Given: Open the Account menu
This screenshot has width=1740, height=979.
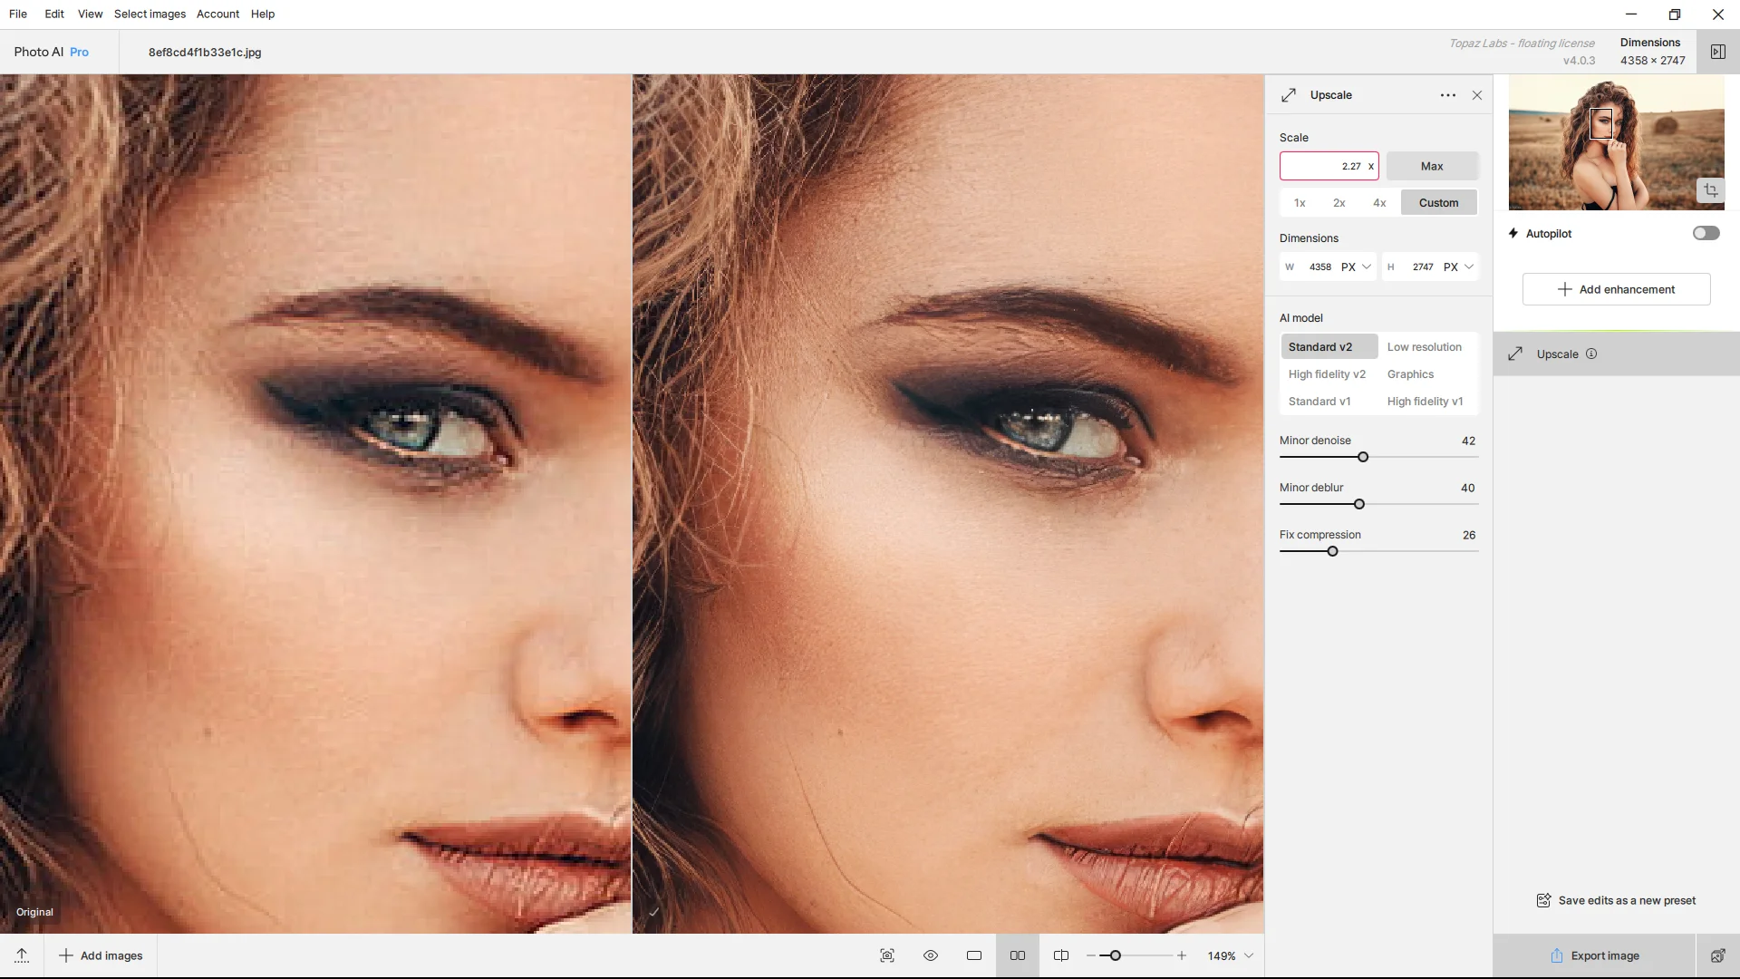Looking at the screenshot, I should tap(217, 14).
